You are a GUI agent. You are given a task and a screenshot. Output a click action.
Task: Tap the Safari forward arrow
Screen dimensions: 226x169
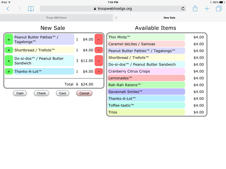[x=19, y=9]
